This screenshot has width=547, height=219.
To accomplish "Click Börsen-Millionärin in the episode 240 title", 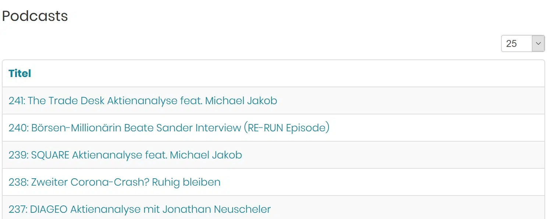I will point(75,128).
